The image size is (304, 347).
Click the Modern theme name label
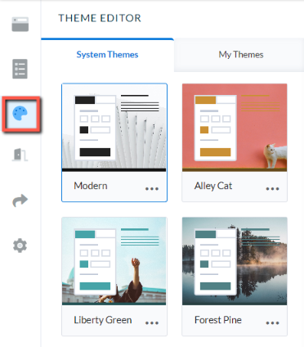[91, 186]
